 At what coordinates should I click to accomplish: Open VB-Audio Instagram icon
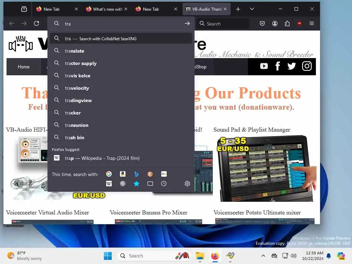307,66
